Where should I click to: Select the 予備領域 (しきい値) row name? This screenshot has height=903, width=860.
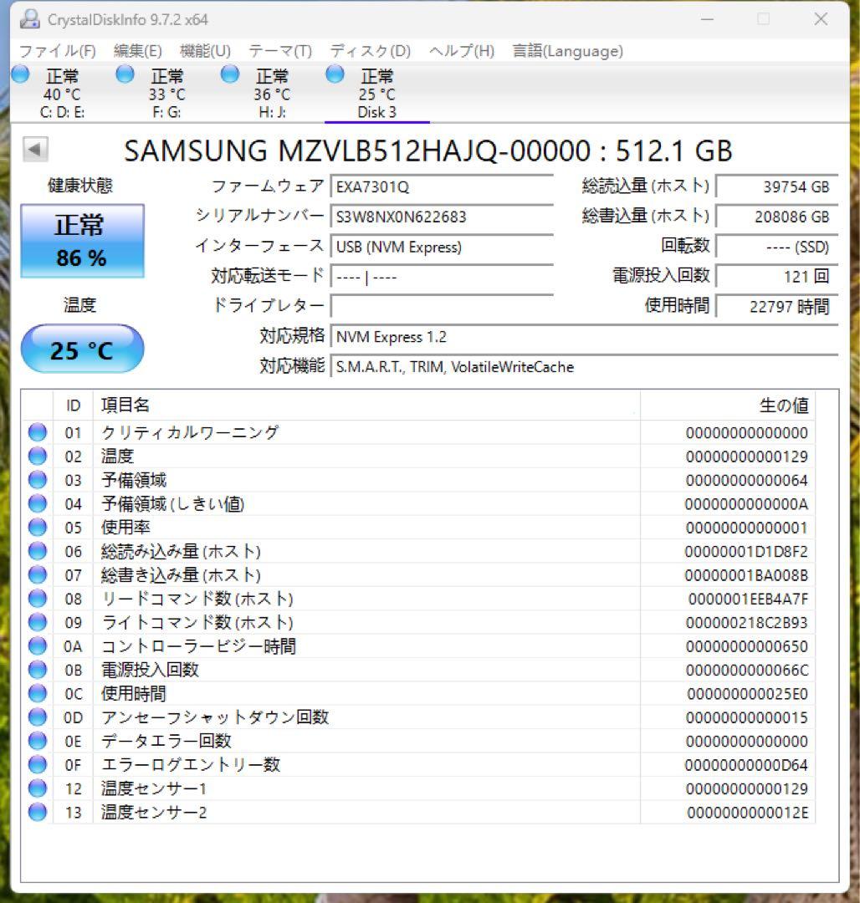pyautogui.click(x=173, y=504)
